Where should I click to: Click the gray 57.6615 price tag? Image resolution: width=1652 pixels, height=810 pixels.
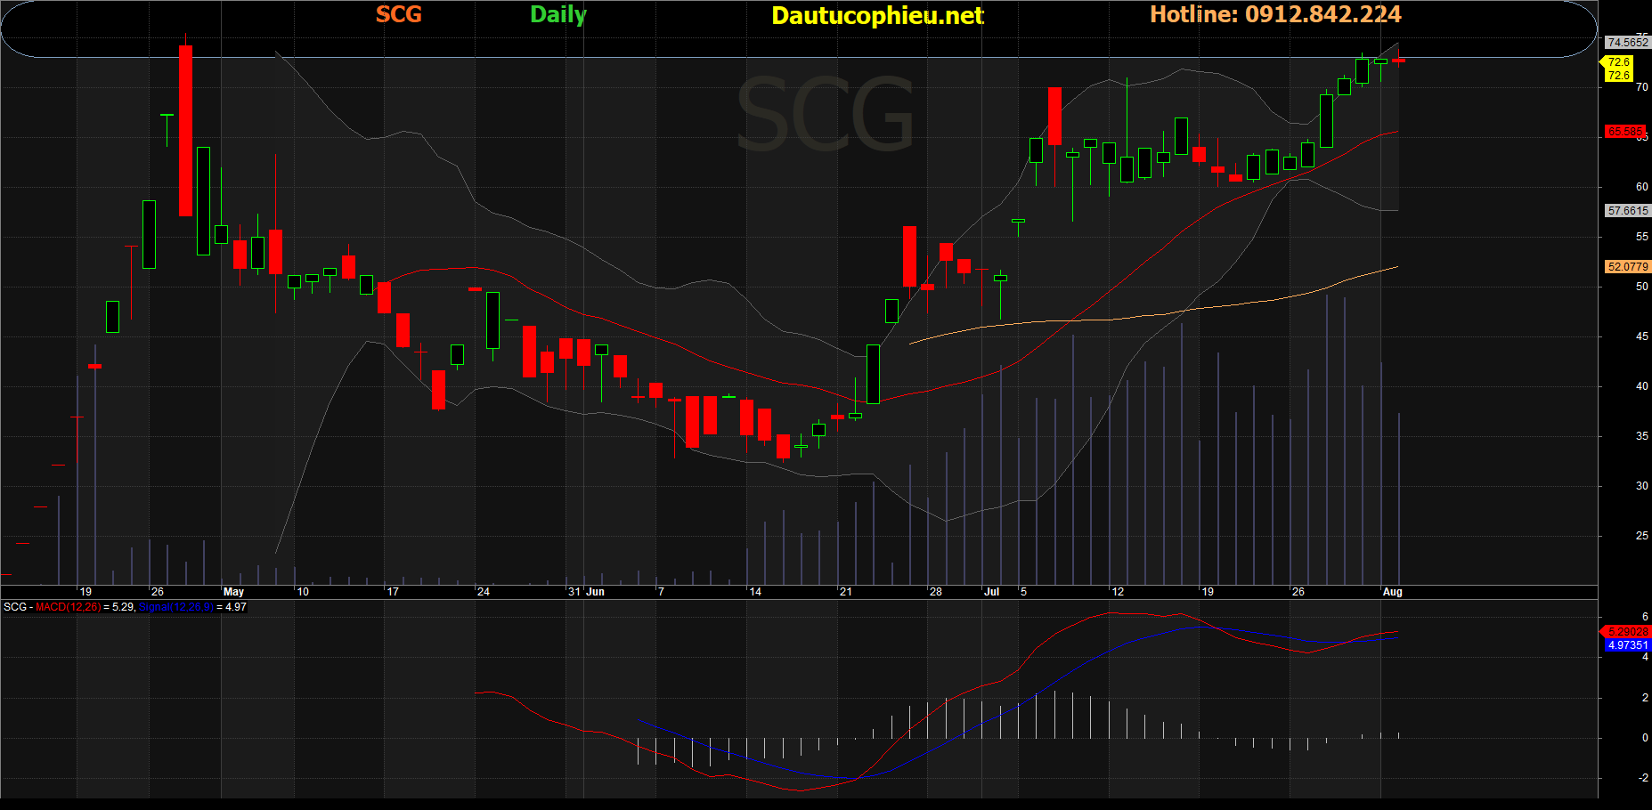(1627, 211)
